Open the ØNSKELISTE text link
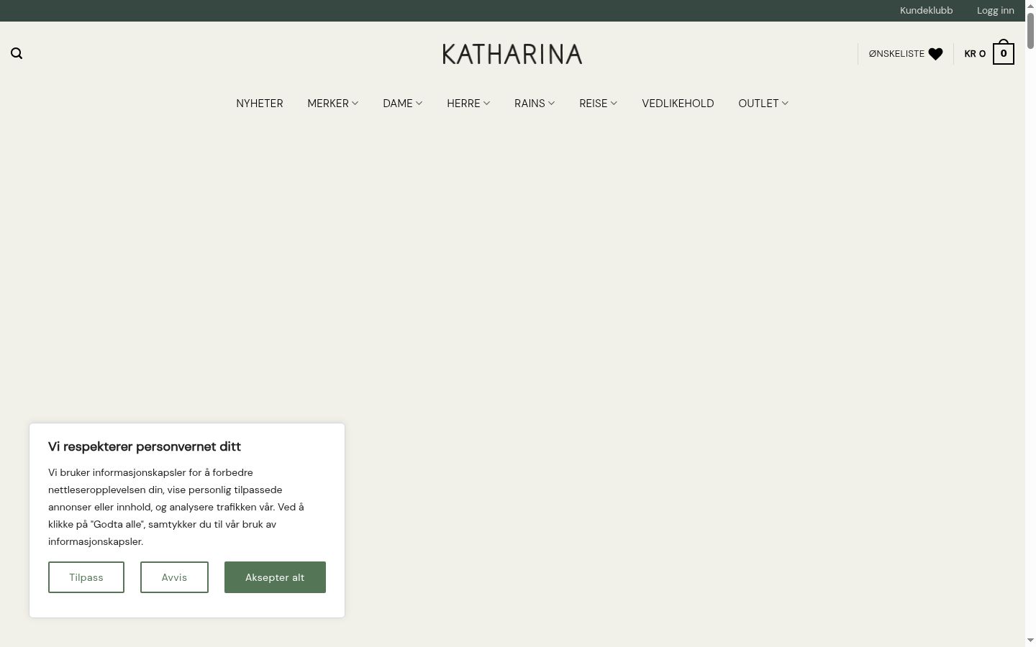This screenshot has height=647, width=1036. click(x=896, y=54)
